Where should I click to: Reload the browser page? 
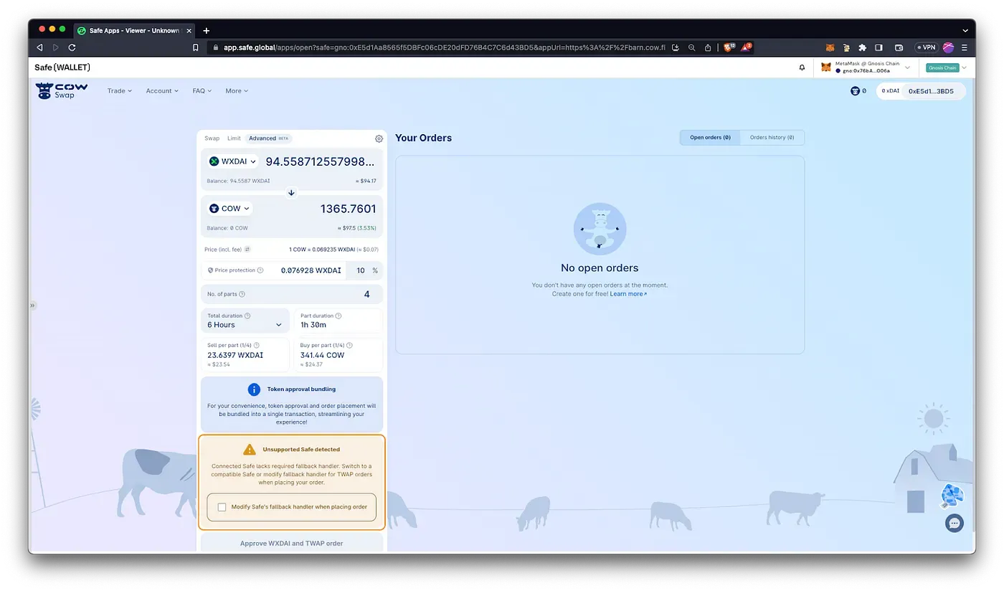tap(72, 47)
